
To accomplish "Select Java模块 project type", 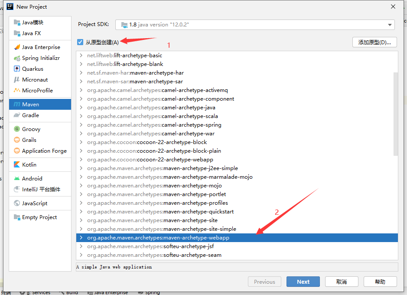I will click(x=40, y=23).
